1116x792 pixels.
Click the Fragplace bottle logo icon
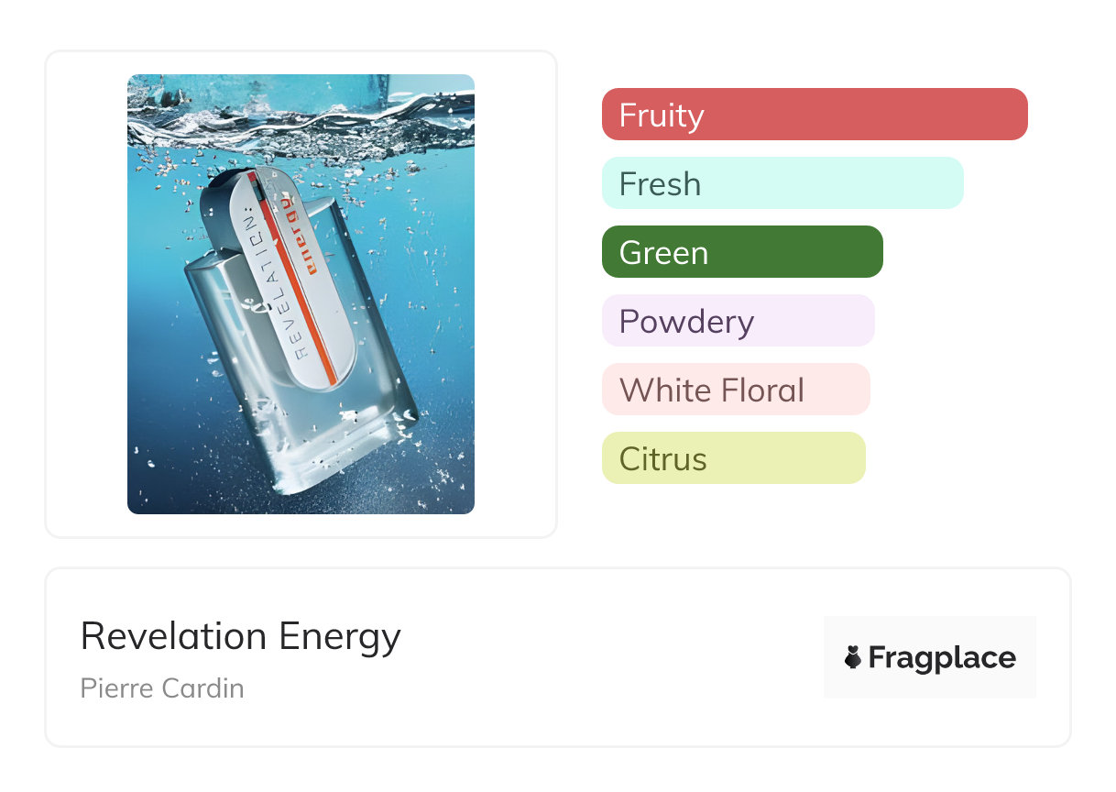[x=853, y=657]
